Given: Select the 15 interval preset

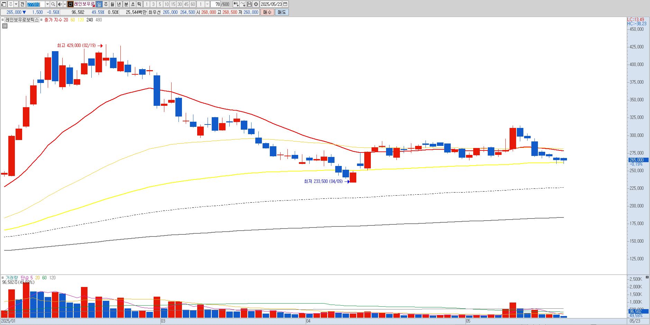Looking at the screenshot, I should 173,4.
